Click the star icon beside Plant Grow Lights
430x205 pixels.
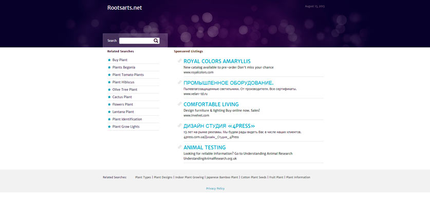pos(109,127)
